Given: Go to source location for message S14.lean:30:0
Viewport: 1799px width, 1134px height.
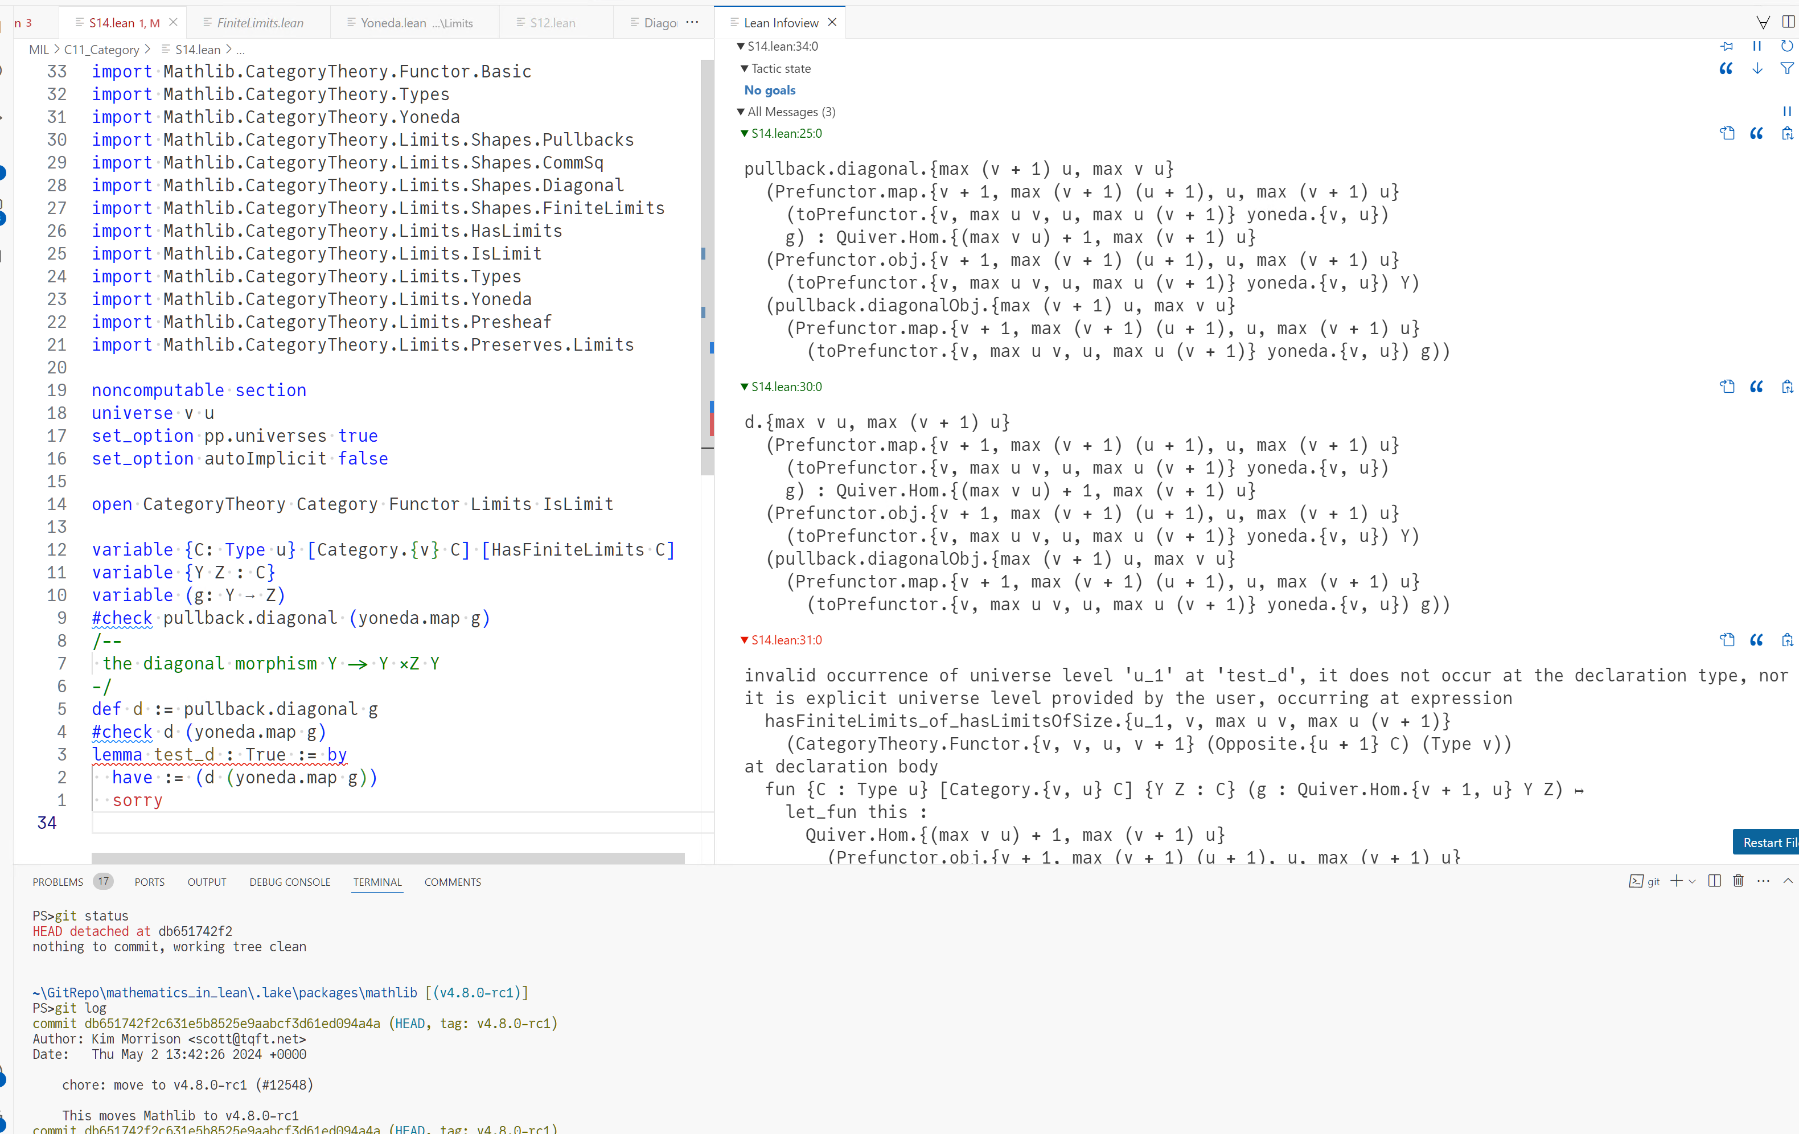Looking at the screenshot, I should (x=1727, y=387).
